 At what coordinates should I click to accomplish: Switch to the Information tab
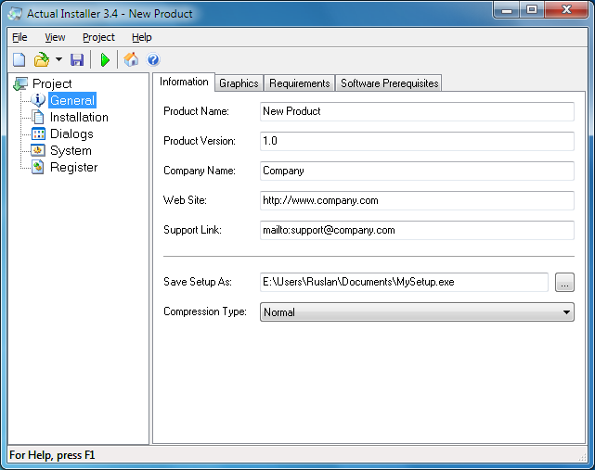184,82
